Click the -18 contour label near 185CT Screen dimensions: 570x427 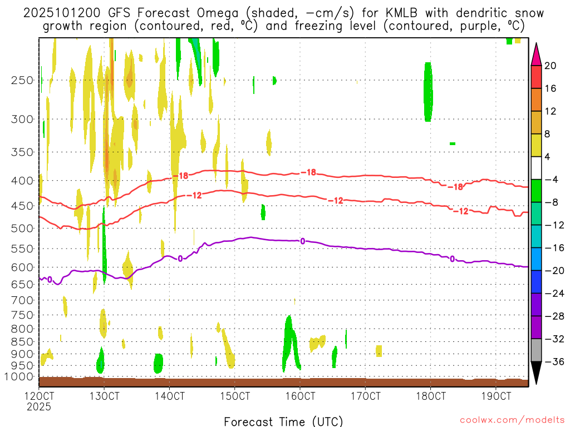point(455,187)
